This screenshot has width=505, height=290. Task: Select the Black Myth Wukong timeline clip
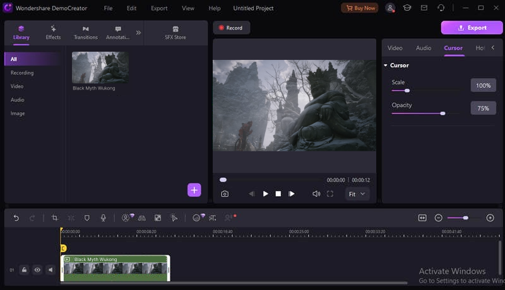[x=116, y=268]
